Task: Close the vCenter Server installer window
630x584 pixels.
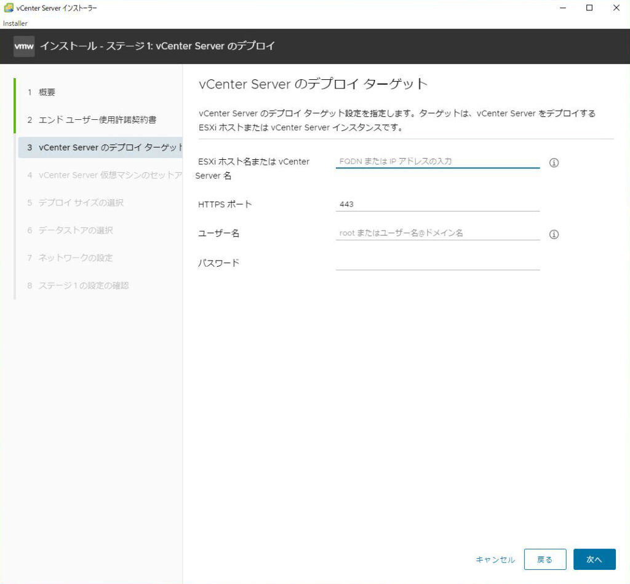Action: (x=616, y=7)
